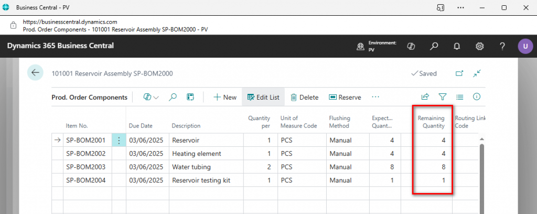Open row options for SP-BOM2001
Screen dimensions: 537x214
point(119,141)
